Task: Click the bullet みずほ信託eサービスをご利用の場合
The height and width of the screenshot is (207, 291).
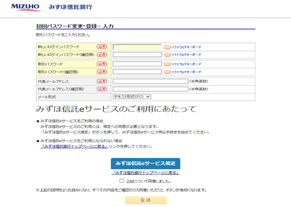Action: point(72,121)
